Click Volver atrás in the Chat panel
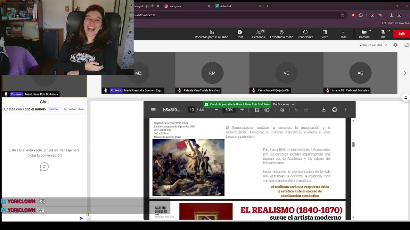 click(x=74, y=109)
